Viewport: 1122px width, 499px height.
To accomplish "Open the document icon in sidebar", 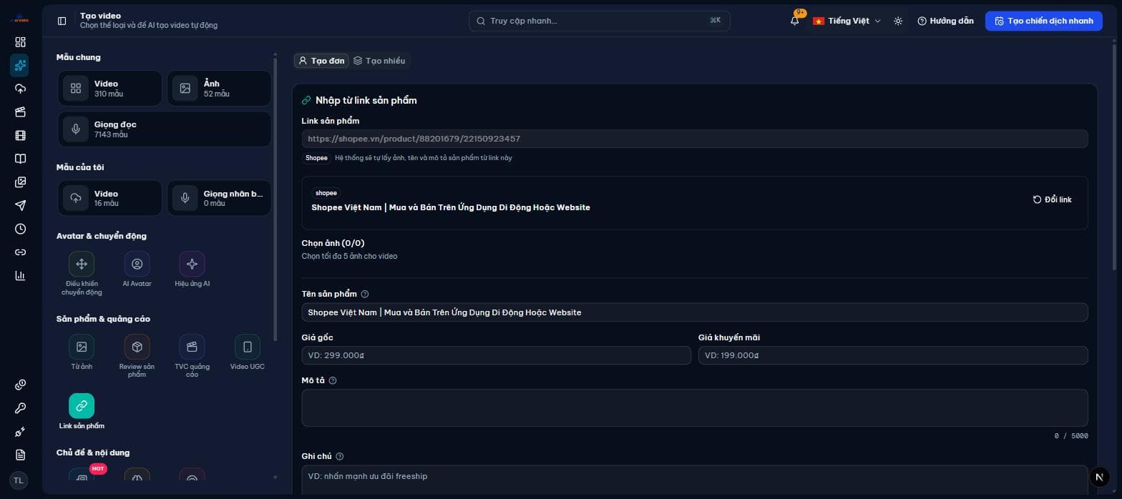I will 20,455.
